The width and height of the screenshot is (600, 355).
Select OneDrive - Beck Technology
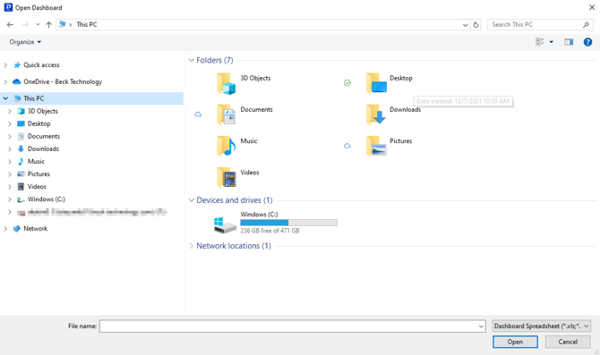[63, 81]
